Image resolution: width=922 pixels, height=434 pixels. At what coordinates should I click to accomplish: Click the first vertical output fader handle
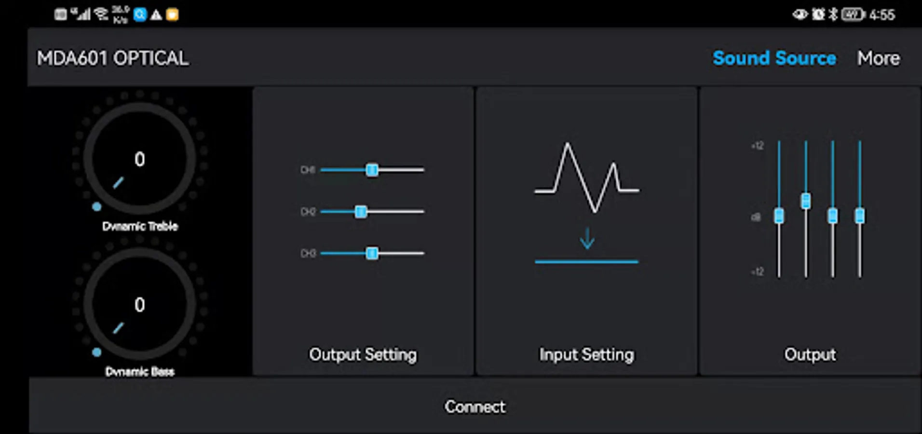(x=779, y=216)
